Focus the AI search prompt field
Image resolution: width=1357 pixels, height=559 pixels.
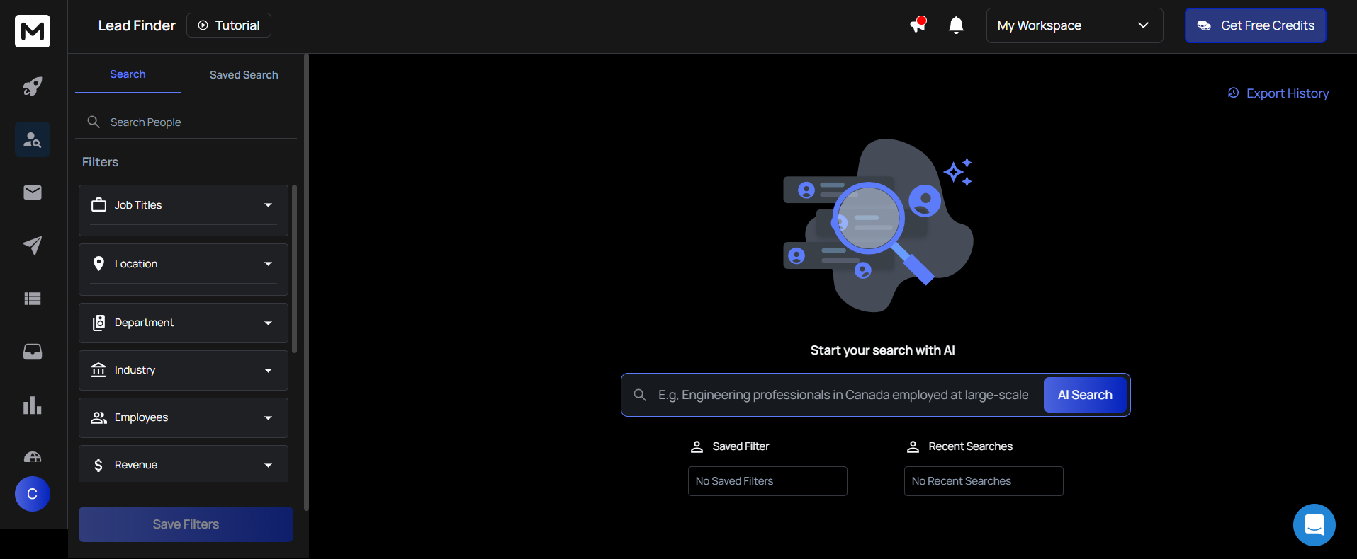pyautogui.click(x=843, y=395)
